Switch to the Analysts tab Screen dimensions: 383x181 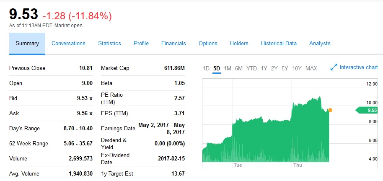(320, 44)
